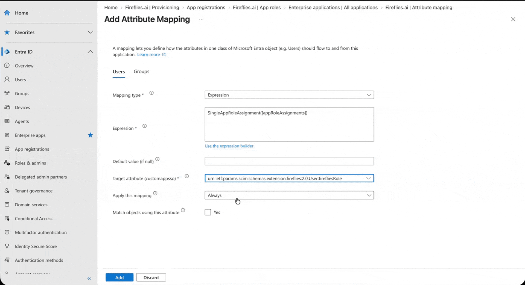Click the info icon beside Default value label
525x285 pixels.
(x=157, y=159)
